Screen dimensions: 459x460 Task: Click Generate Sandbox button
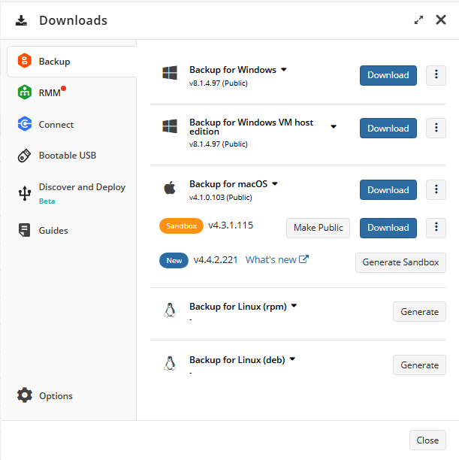pyautogui.click(x=400, y=262)
